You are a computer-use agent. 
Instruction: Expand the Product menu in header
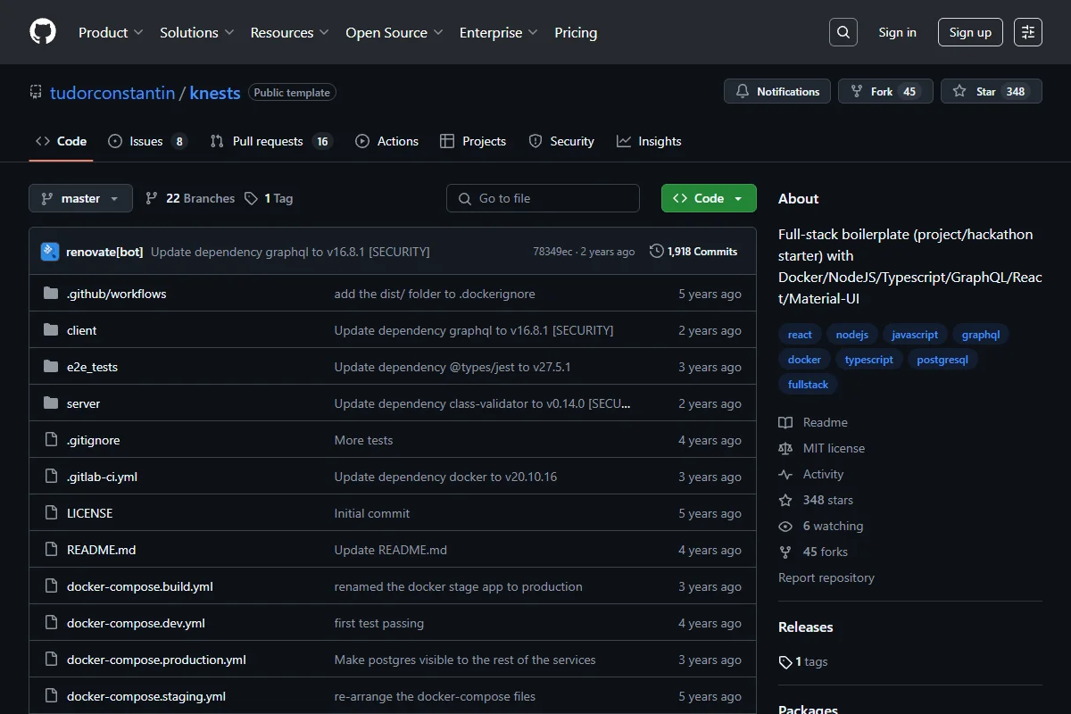[x=111, y=32]
